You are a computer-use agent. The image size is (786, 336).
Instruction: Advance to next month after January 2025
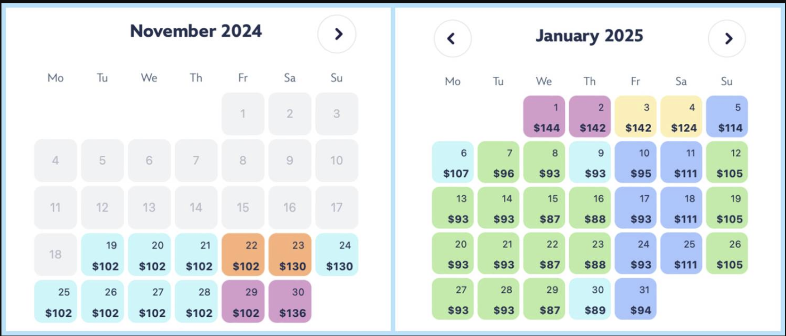click(x=727, y=39)
